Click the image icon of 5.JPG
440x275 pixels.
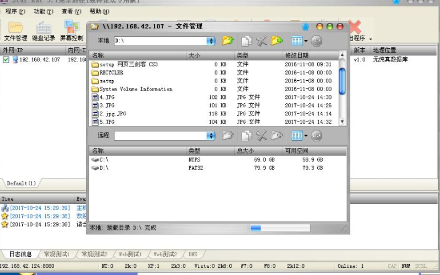point(95,122)
